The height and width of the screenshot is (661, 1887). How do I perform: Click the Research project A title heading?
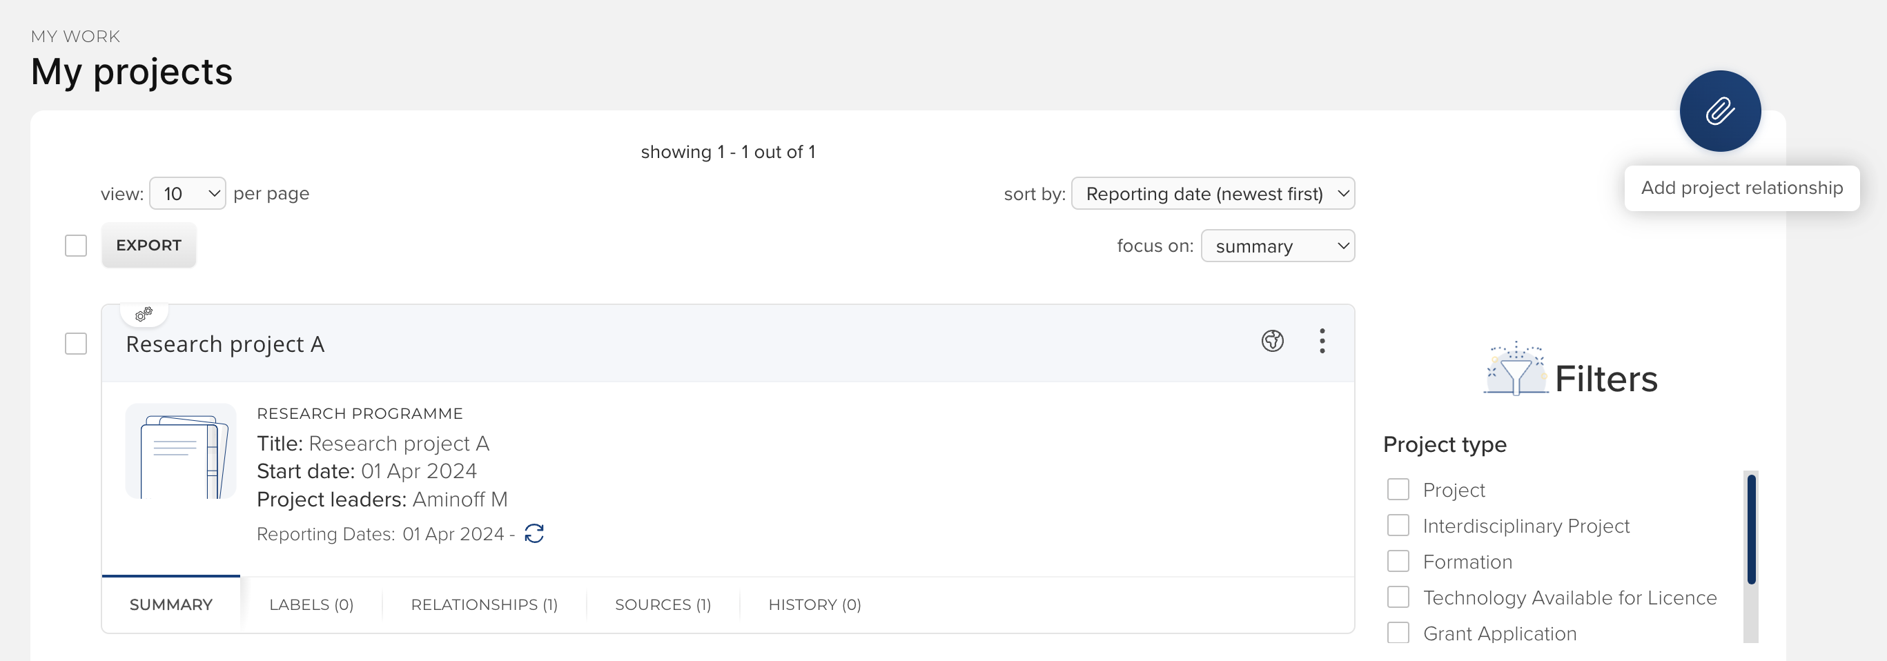[225, 344]
